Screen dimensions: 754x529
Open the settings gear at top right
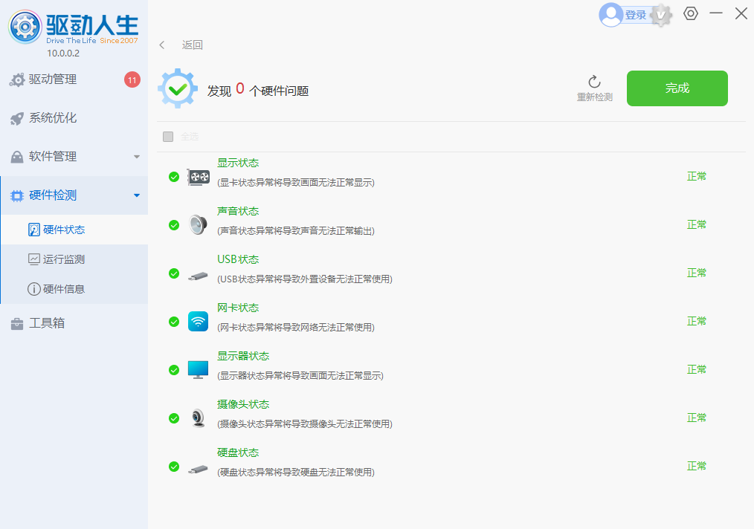(690, 13)
